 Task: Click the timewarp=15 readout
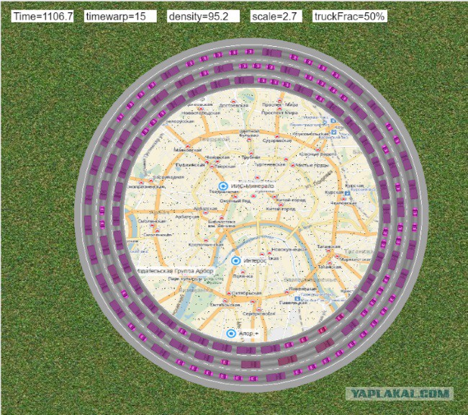point(120,16)
